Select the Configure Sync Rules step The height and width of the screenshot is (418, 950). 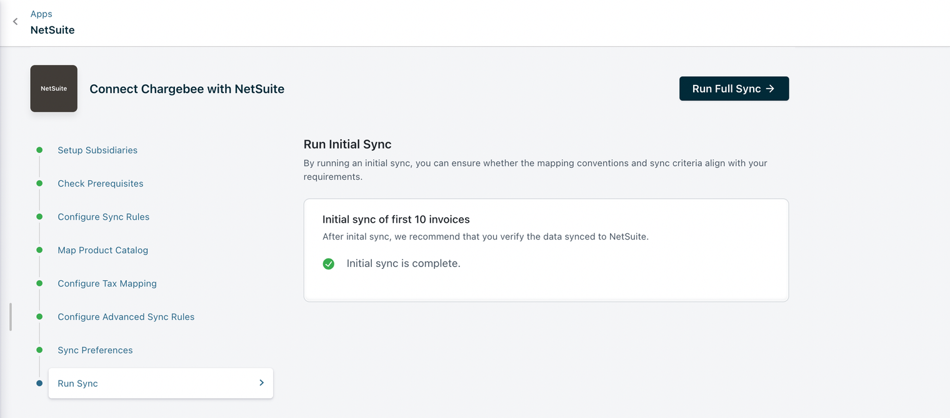(x=104, y=217)
